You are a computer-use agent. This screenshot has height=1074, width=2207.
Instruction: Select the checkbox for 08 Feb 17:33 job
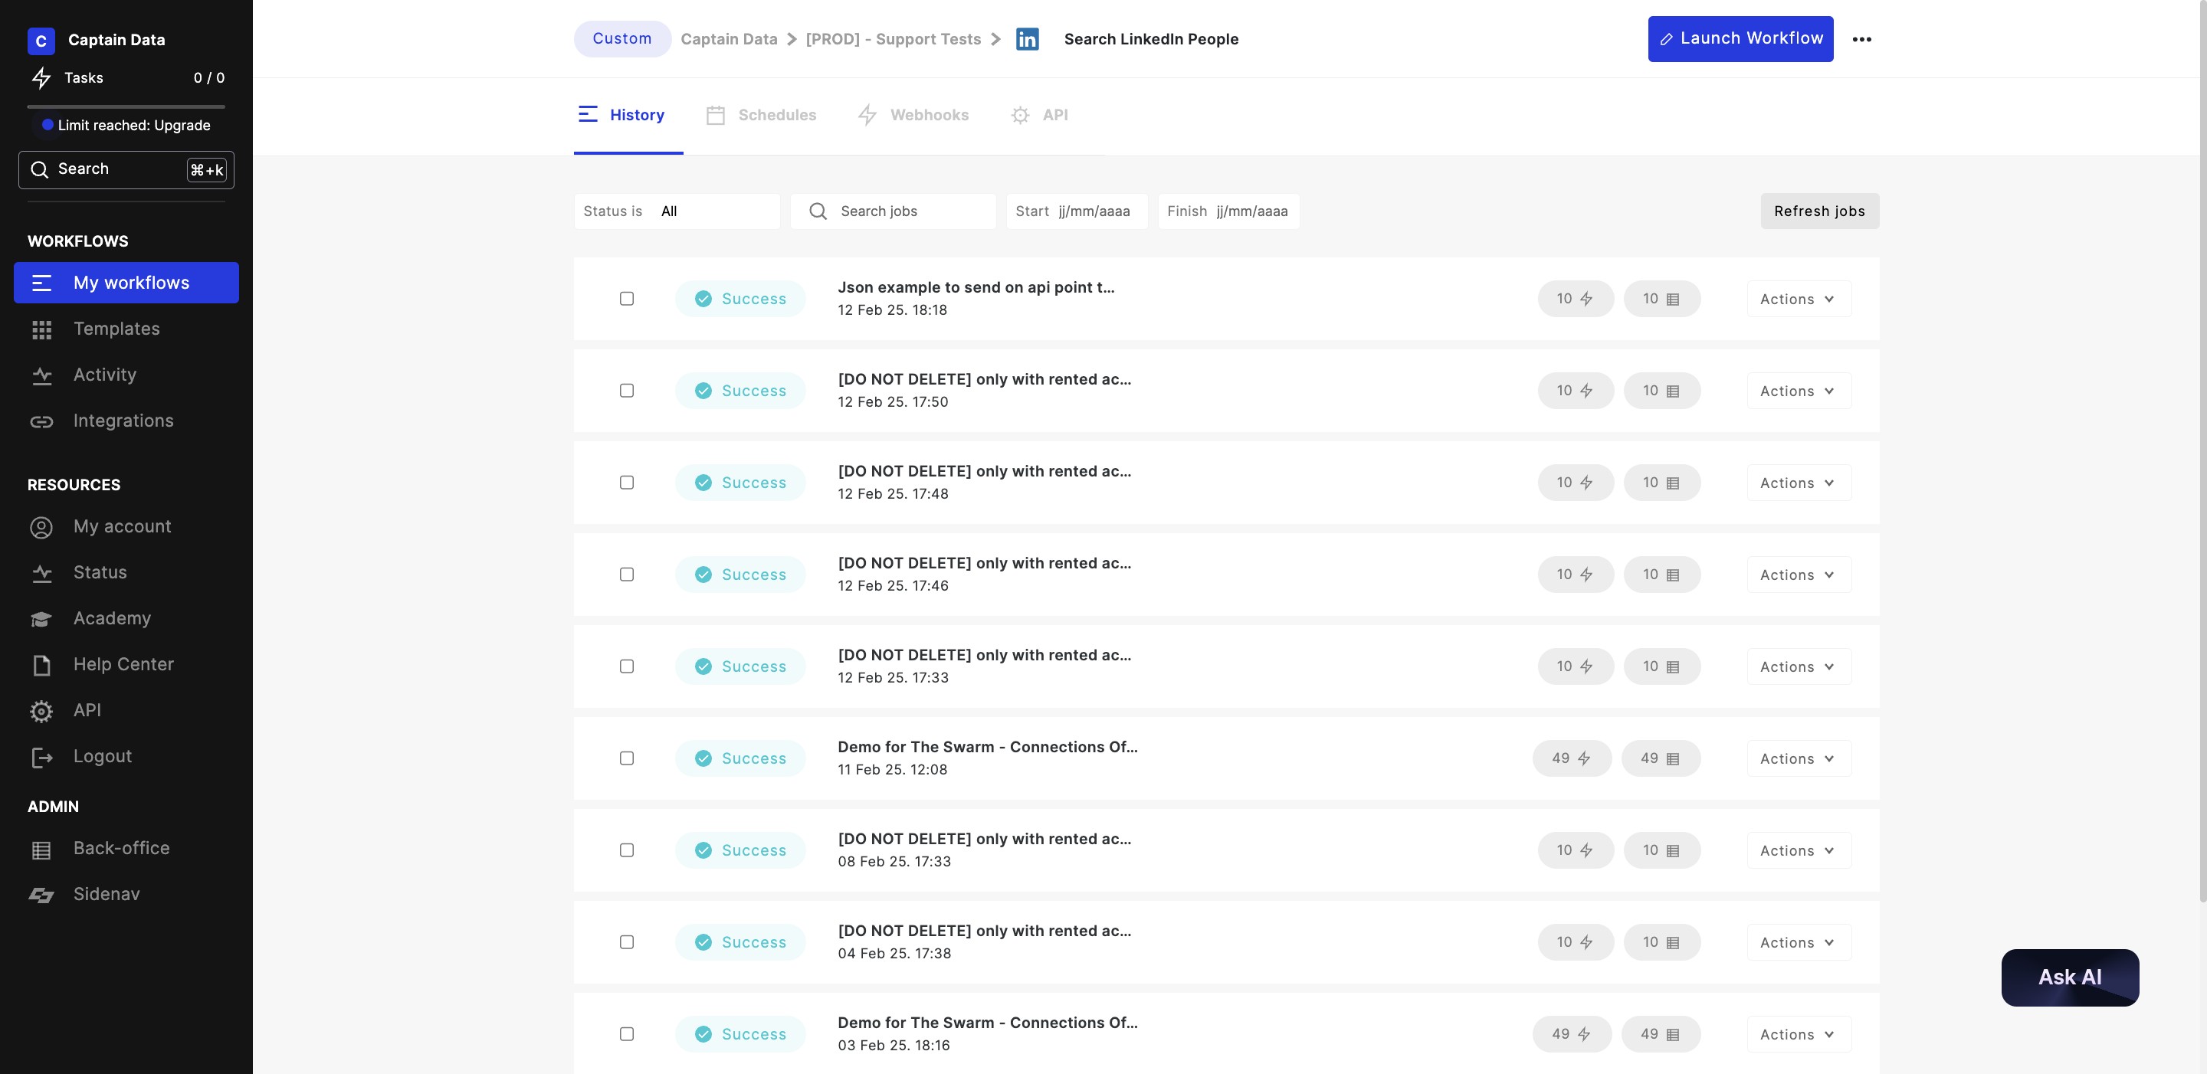[627, 850]
